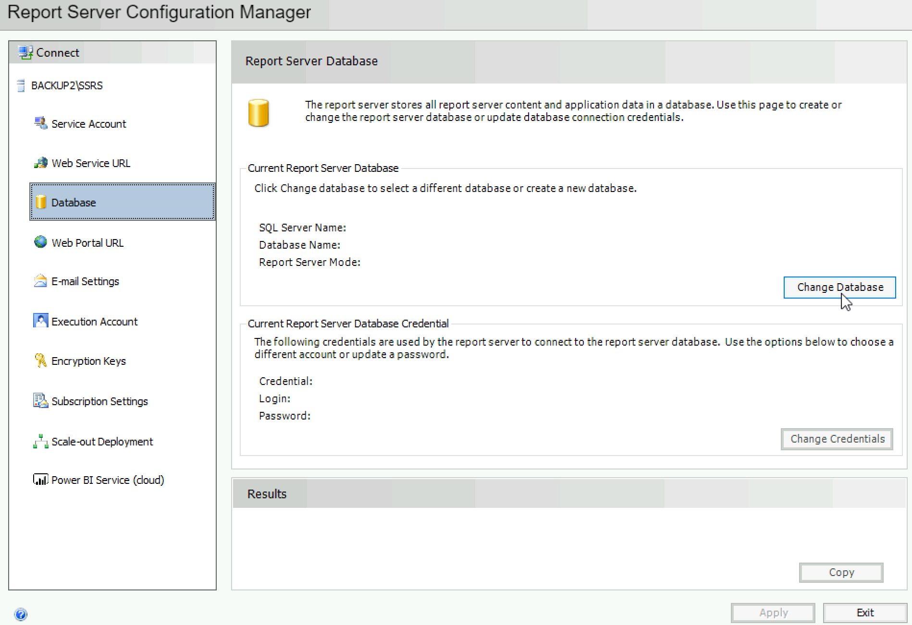This screenshot has width=912, height=625.
Task: Click the blue help question mark icon
Action: coord(21,614)
